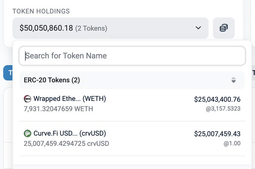Collapse the ERC-20 Tokens (2) section
255x169 pixels.
click(52, 80)
